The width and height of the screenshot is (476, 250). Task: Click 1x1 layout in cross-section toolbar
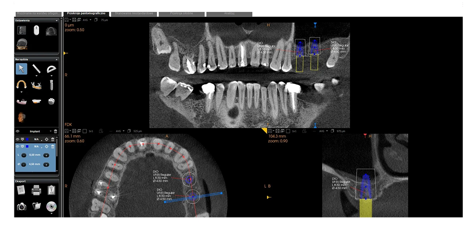click(294, 131)
